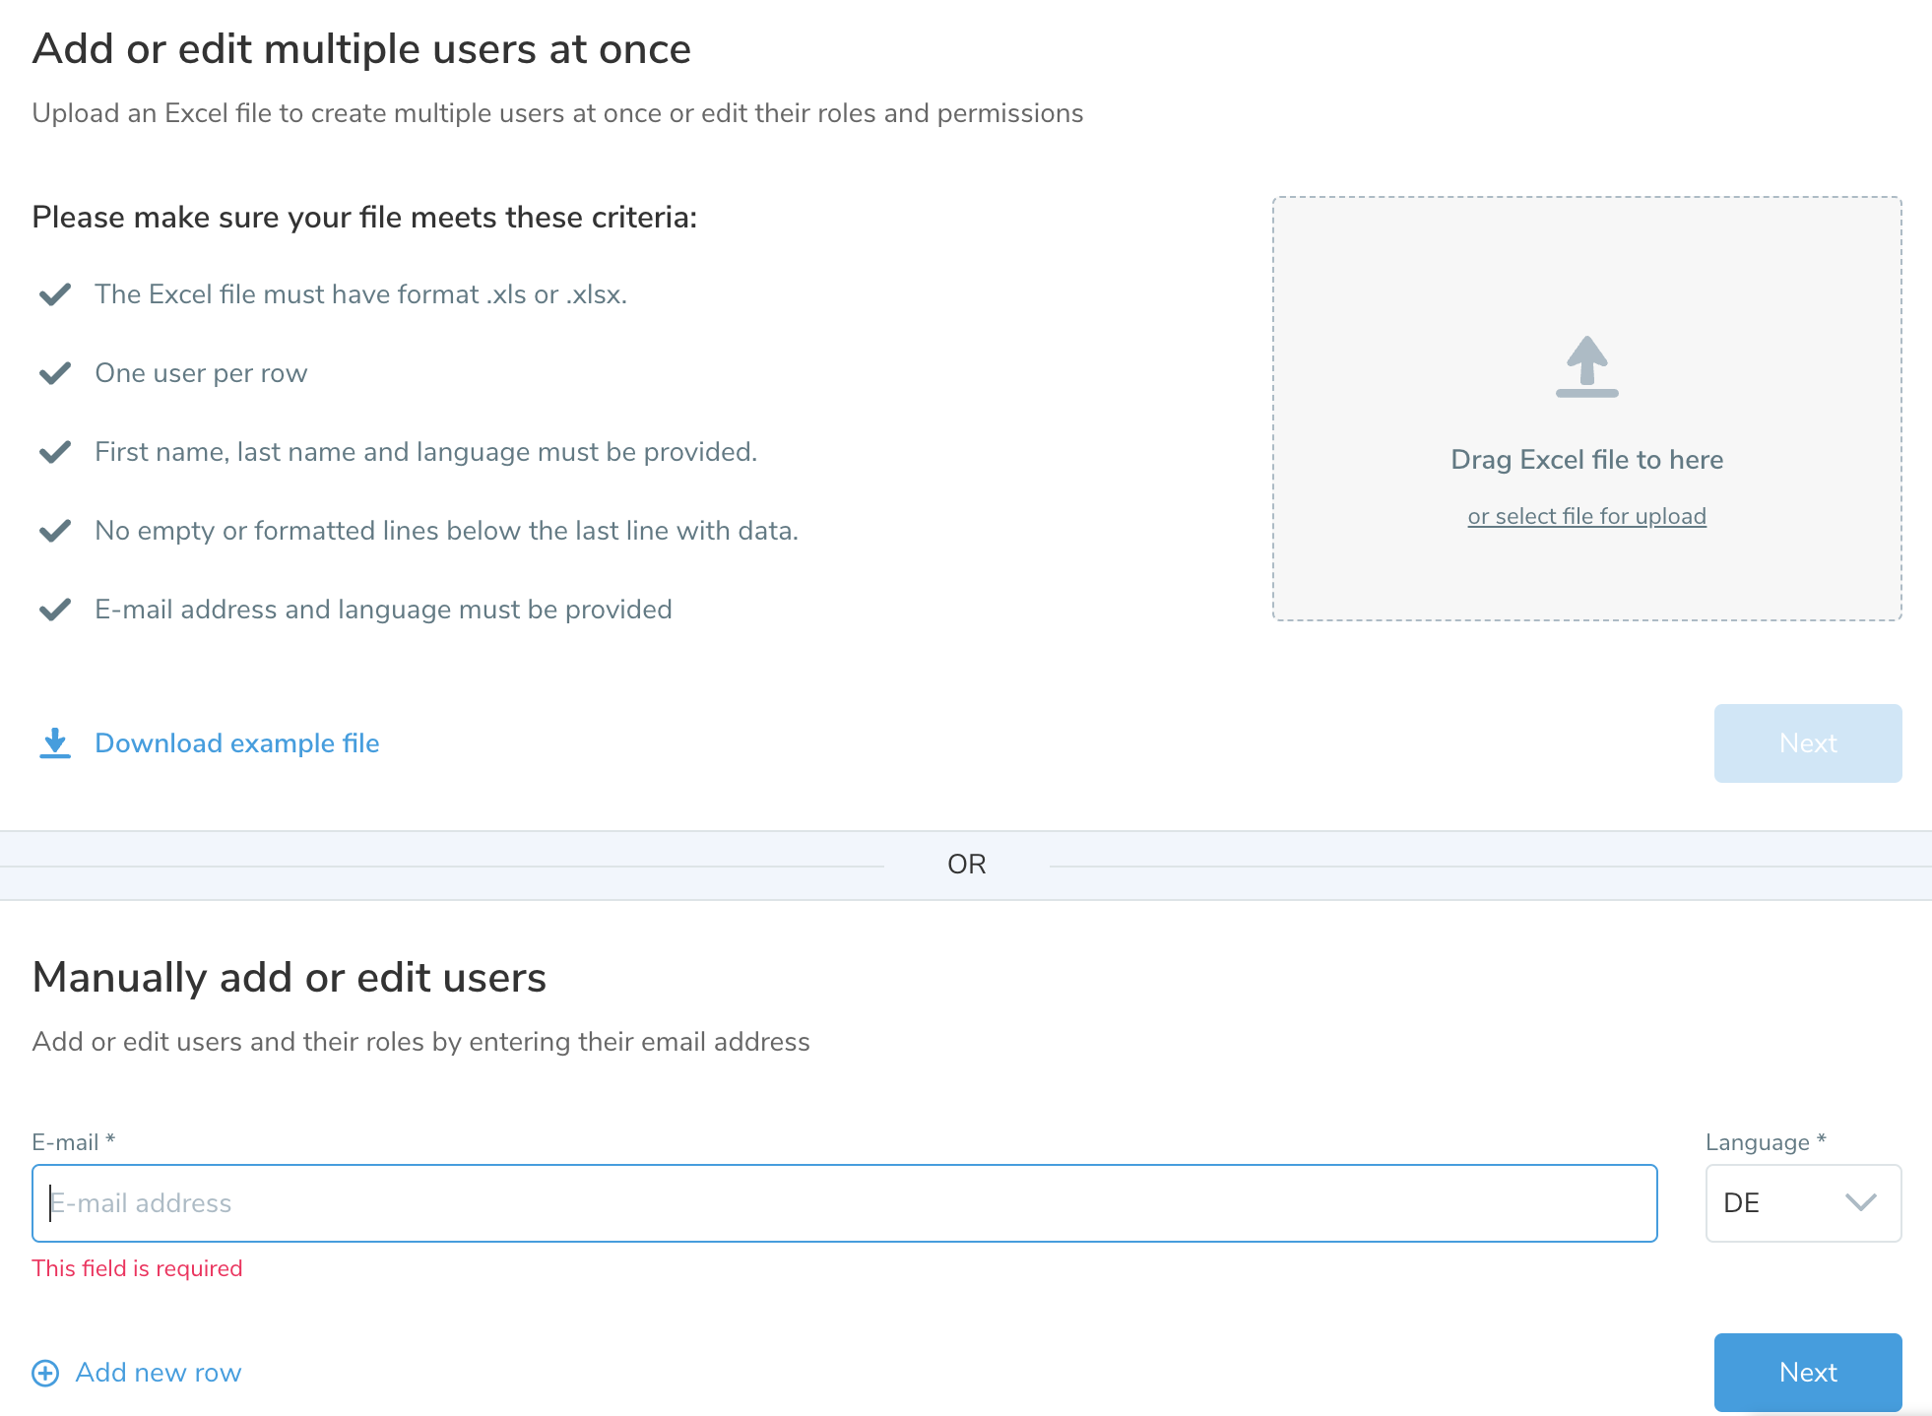Image resolution: width=1932 pixels, height=1416 pixels.
Task: Click checkmark beside One user per row
Action: (55, 373)
